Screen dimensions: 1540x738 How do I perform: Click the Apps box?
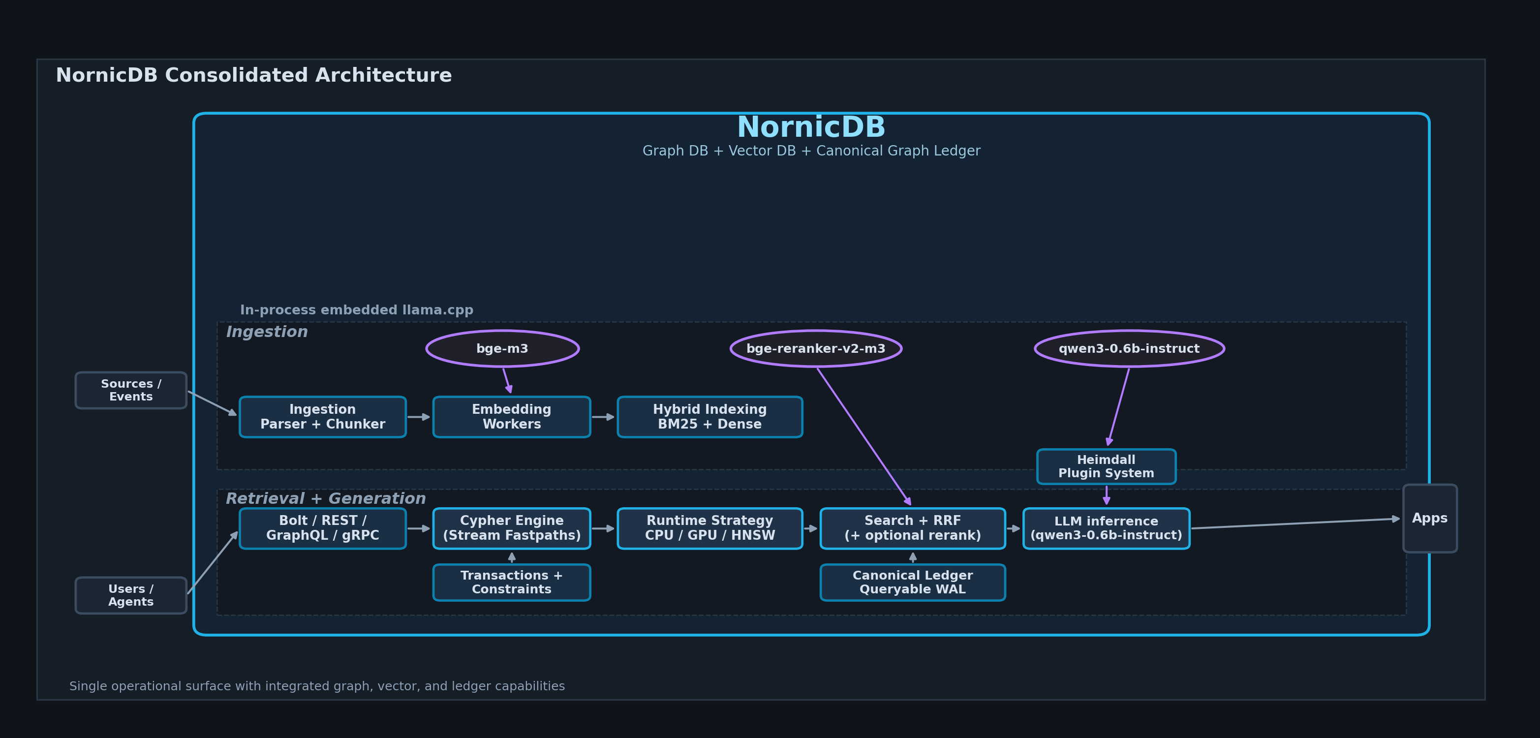(x=1429, y=518)
